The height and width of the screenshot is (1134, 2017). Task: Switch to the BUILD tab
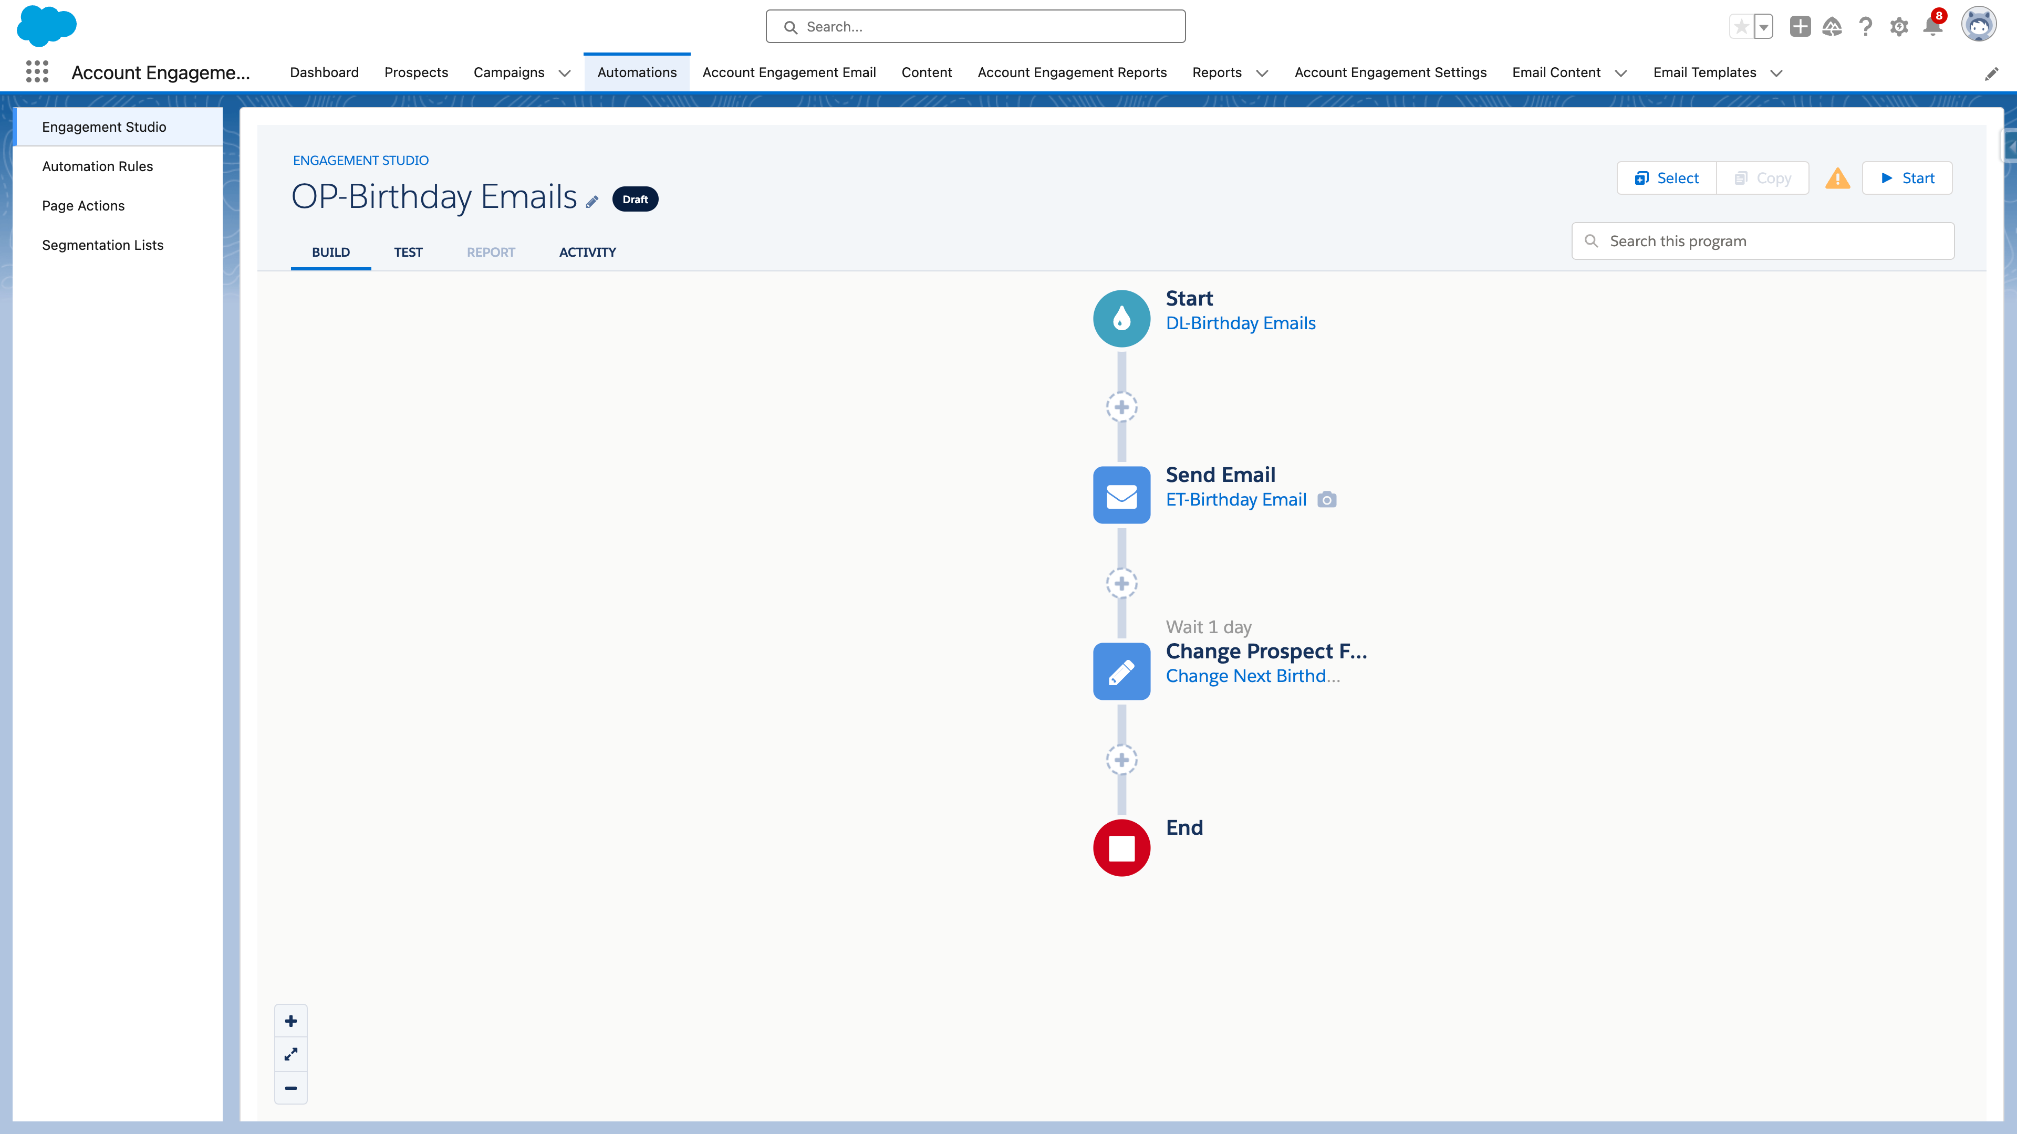(x=330, y=252)
